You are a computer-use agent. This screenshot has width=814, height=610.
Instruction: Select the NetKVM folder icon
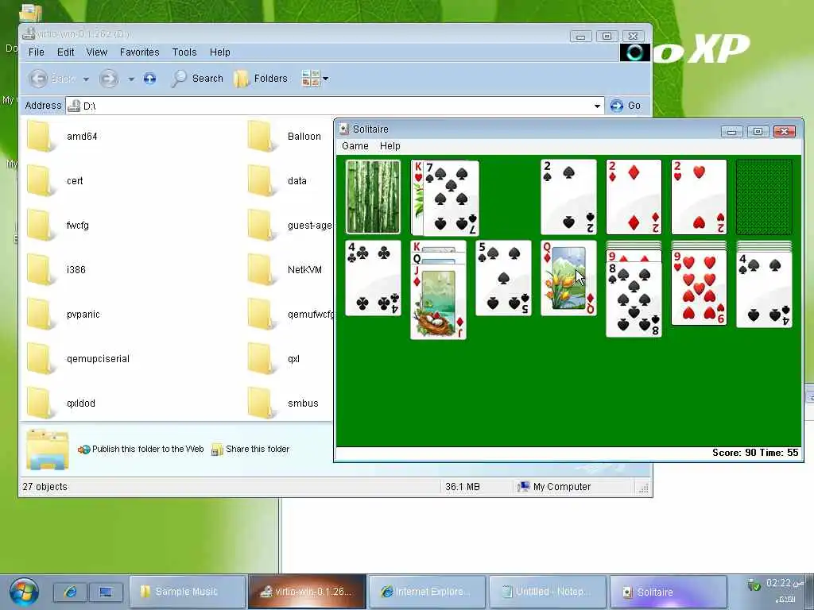coord(261,270)
